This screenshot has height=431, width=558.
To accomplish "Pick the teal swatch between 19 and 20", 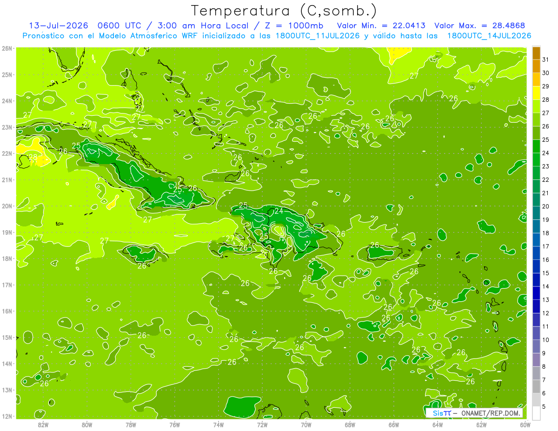I will tap(536, 213).
